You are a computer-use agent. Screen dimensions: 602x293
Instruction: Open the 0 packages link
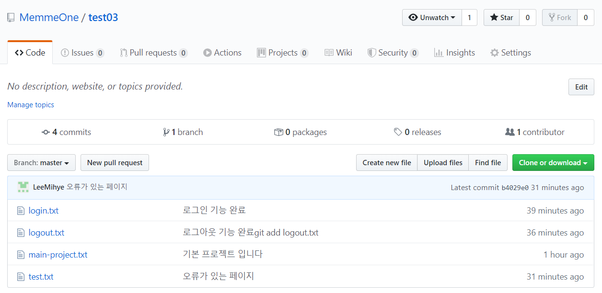301,132
